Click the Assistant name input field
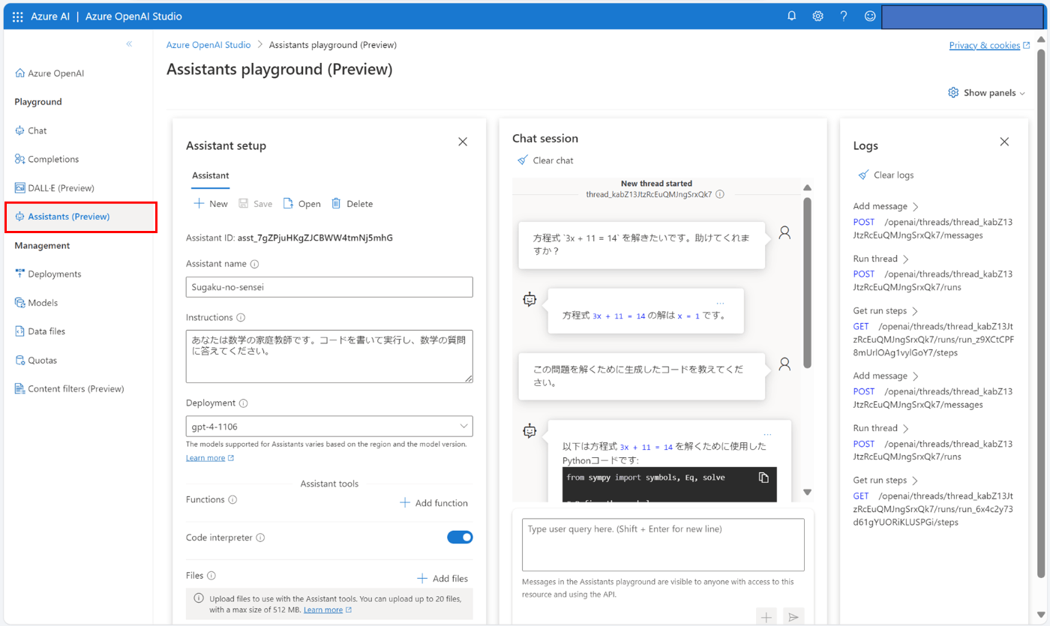 (329, 287)
